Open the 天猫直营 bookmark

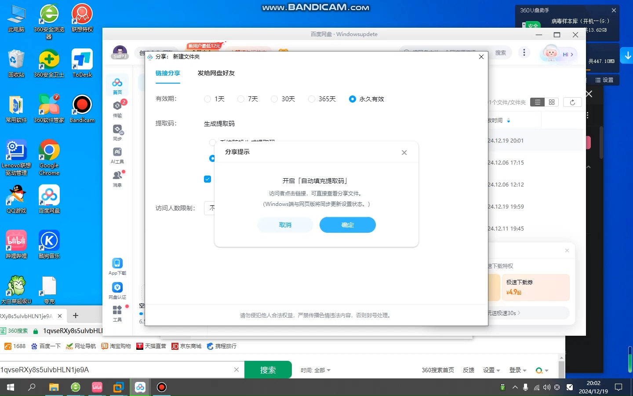click(x=151, y=346)
